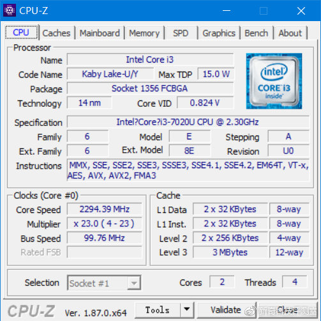Viewport: 321px width, 321px height.
Task: Switch to the Memory tab
Action: click(x=144, y=33)
